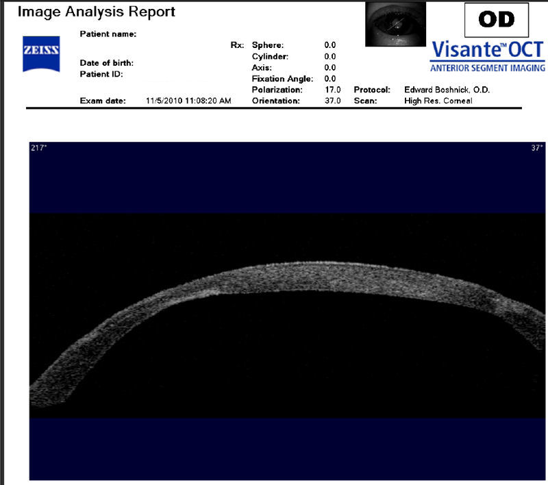Click the High Res. Corneal scan type

(x=438, y=101)
